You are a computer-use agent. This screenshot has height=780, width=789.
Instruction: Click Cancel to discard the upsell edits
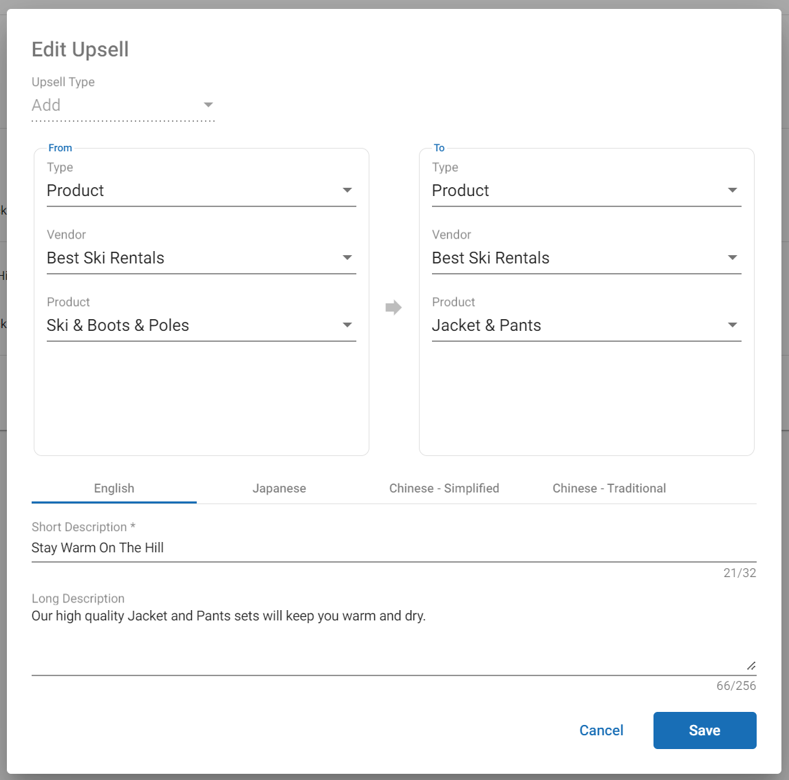601,730
